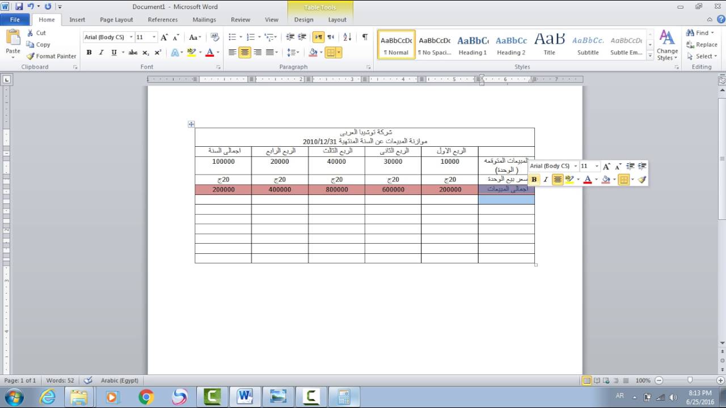Click the Grow Font icon in ribbon
The width and height of the screenshot is (726, 408).
[x=164, y=37]
